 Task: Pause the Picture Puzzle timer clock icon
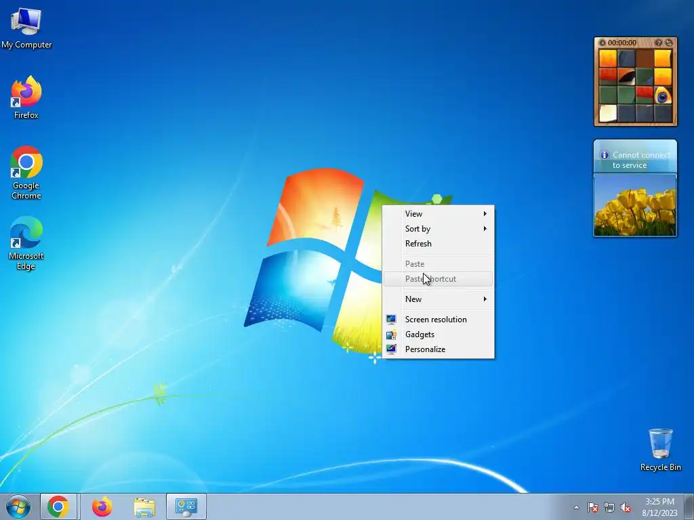tap(602, 43)
